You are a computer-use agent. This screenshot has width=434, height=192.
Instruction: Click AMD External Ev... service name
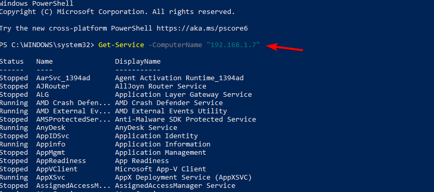(x=73, y=111)
